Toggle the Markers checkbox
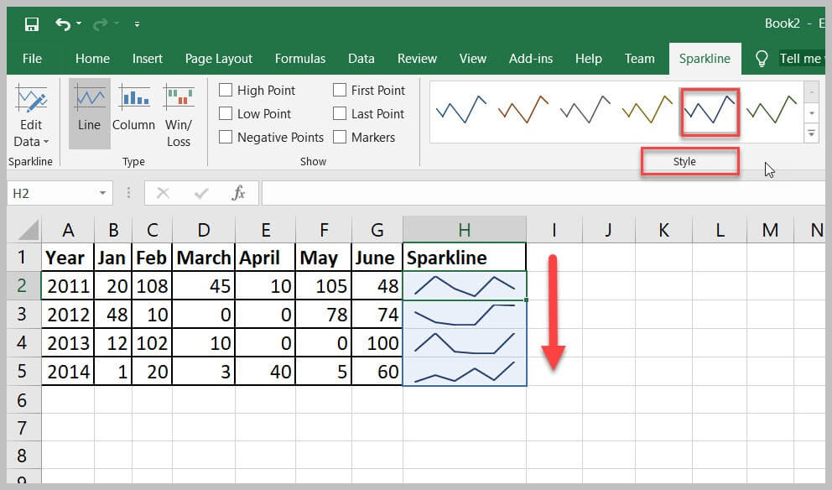Image resolution: width=832 pixels, height=490 pixels. (340, 138)
